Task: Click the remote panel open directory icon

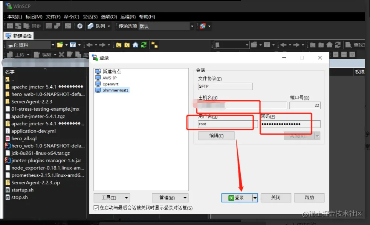Action: coord(254,45)
